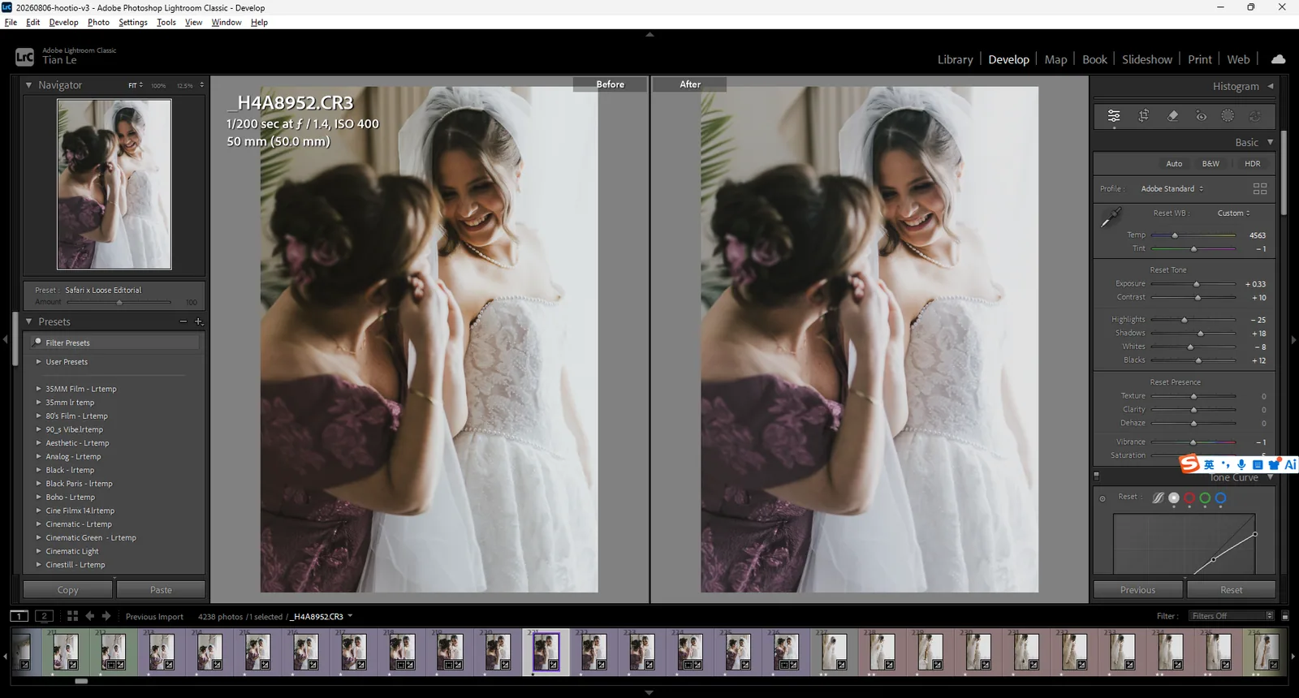Click the Copy settings button
The width and height of the screenshot is (1299, 698).
(68, 590)
